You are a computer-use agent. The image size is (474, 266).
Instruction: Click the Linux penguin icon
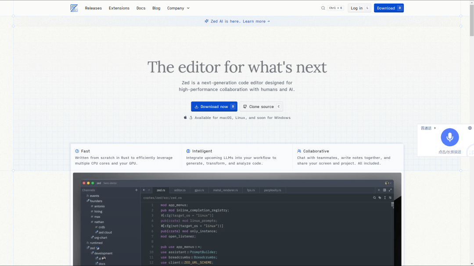[x=191, y=118]
